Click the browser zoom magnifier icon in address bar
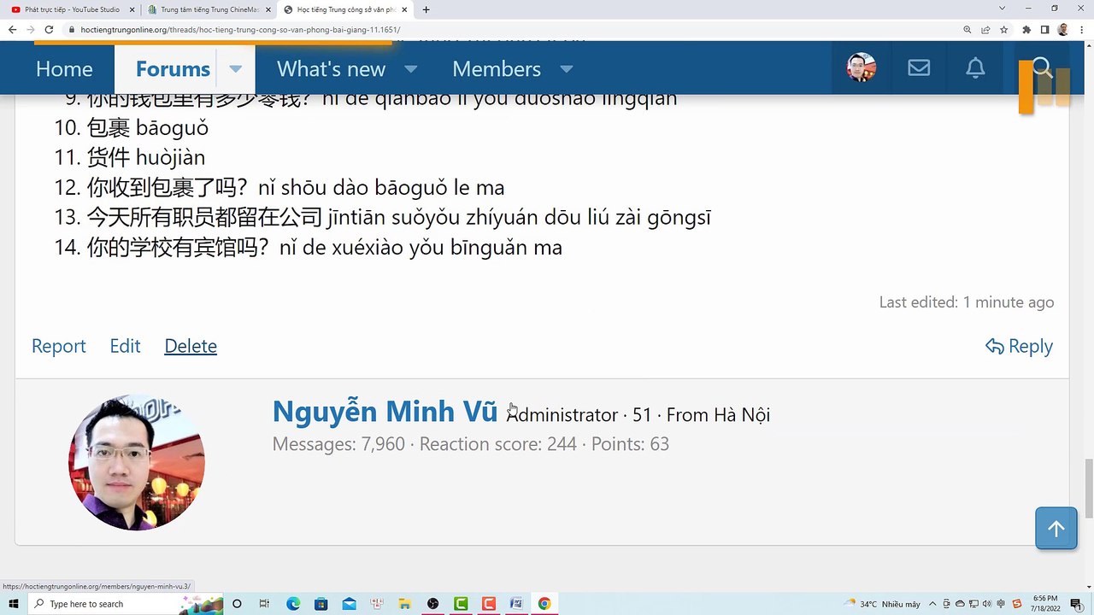1094x615 pixels. pyautogui.click(x=968, y=29)
